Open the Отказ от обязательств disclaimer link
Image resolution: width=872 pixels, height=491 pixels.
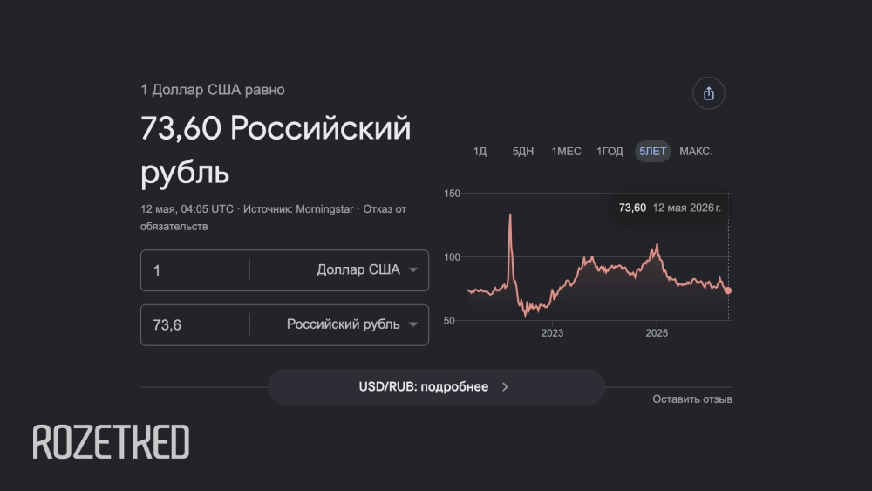coord(273,217)
